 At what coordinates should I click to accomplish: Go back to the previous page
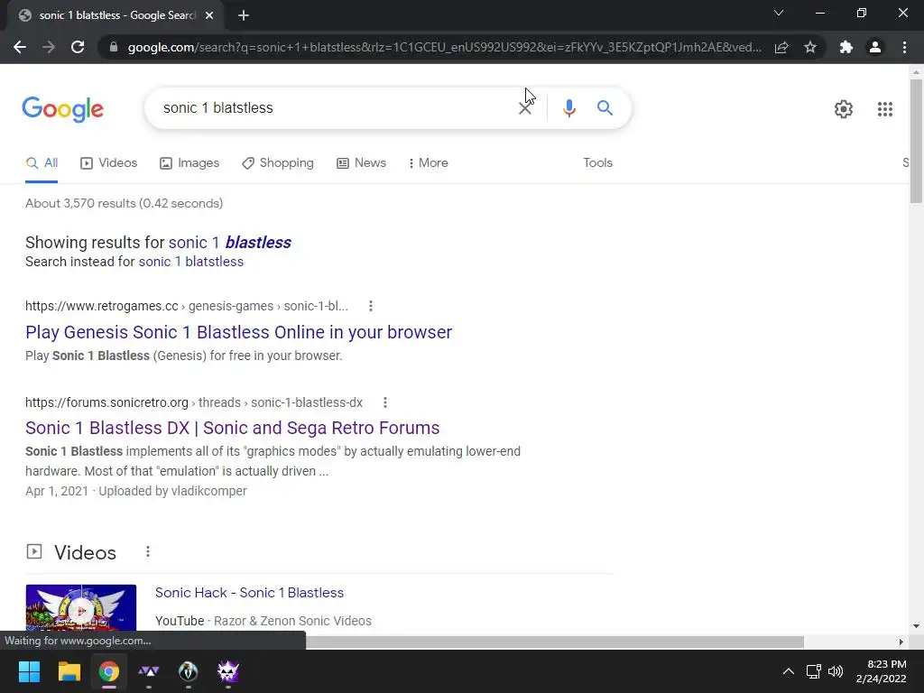click(20, 47)
